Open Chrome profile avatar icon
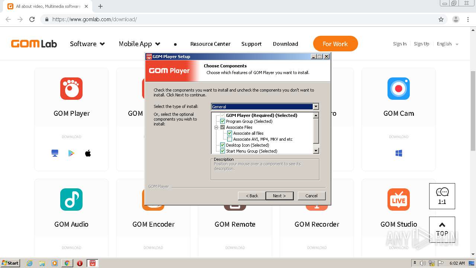This screenshot has height=268, width=476. 456,19
